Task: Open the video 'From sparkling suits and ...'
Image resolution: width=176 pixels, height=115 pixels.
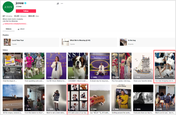Action: pyautogui.click(x=34, y=66)
